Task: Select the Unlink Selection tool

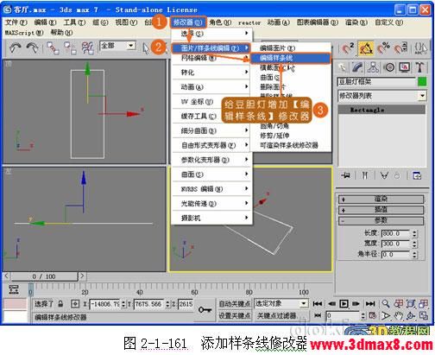Action: pos(70,48)
